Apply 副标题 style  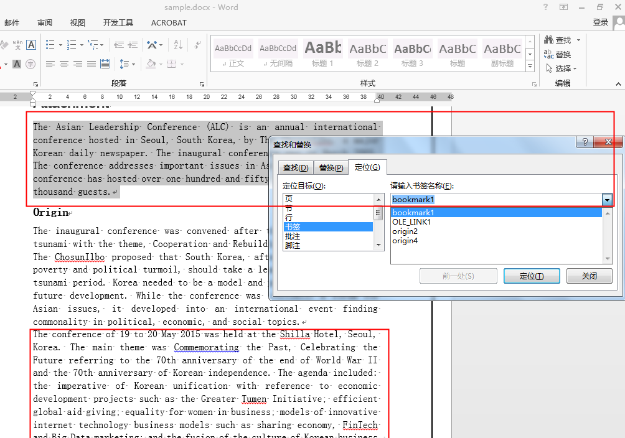(502, 53)
